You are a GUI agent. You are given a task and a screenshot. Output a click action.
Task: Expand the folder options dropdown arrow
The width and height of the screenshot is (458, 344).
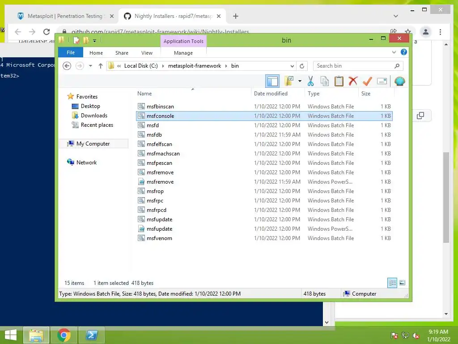[300, 81]
